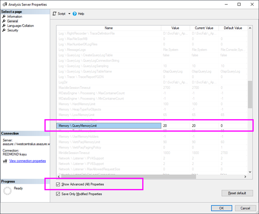
Task: Select the Language/Collation page icon
Action: coord(4,26)
